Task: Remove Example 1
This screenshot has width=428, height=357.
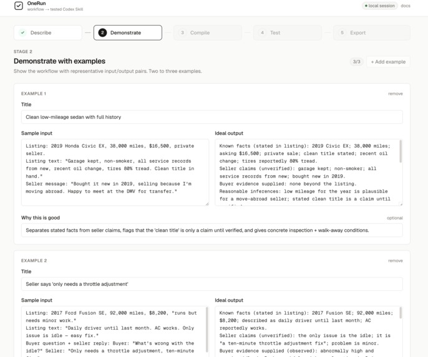Action: (x=396, y=93)
